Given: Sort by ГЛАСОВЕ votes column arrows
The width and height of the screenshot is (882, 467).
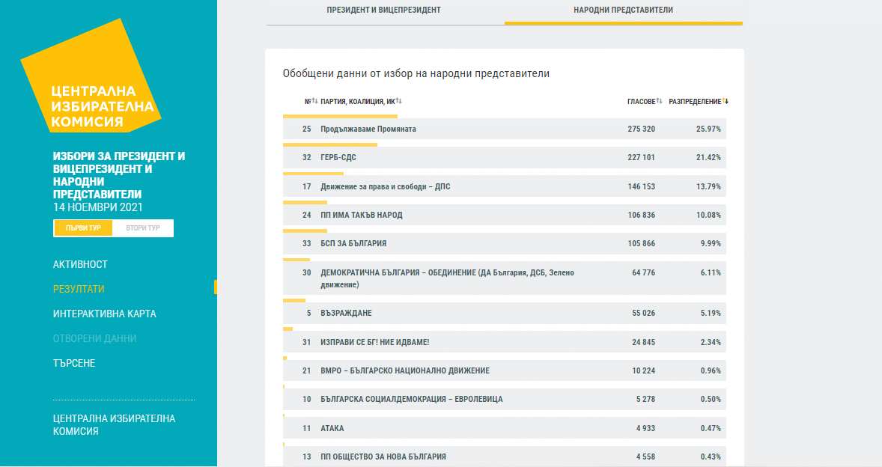Looking at the screenshot, I should 660,102.
